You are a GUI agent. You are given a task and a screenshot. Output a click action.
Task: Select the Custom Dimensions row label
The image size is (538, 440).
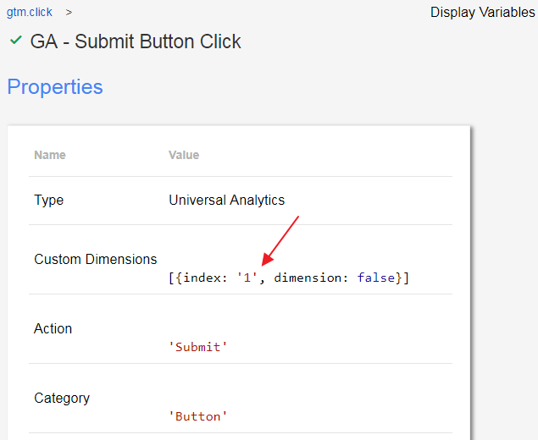point(95,259)
